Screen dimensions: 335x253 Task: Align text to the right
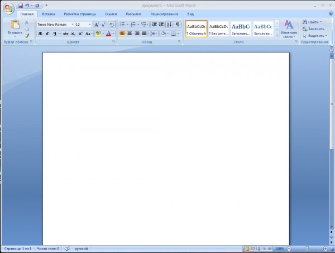pos(137,34)
